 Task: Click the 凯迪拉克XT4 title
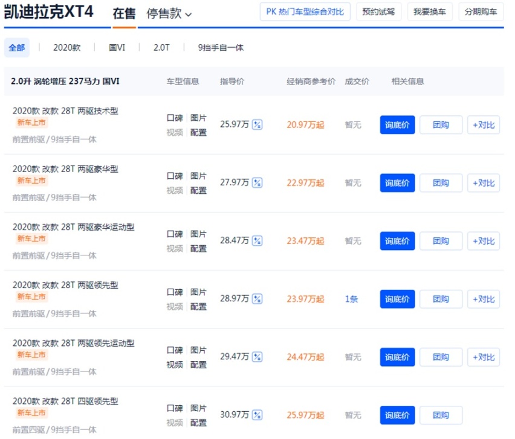pyautogui.click(x=48, y=12)
